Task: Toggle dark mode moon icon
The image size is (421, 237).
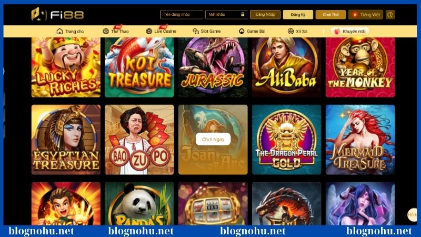Action: tap(390, 15)
